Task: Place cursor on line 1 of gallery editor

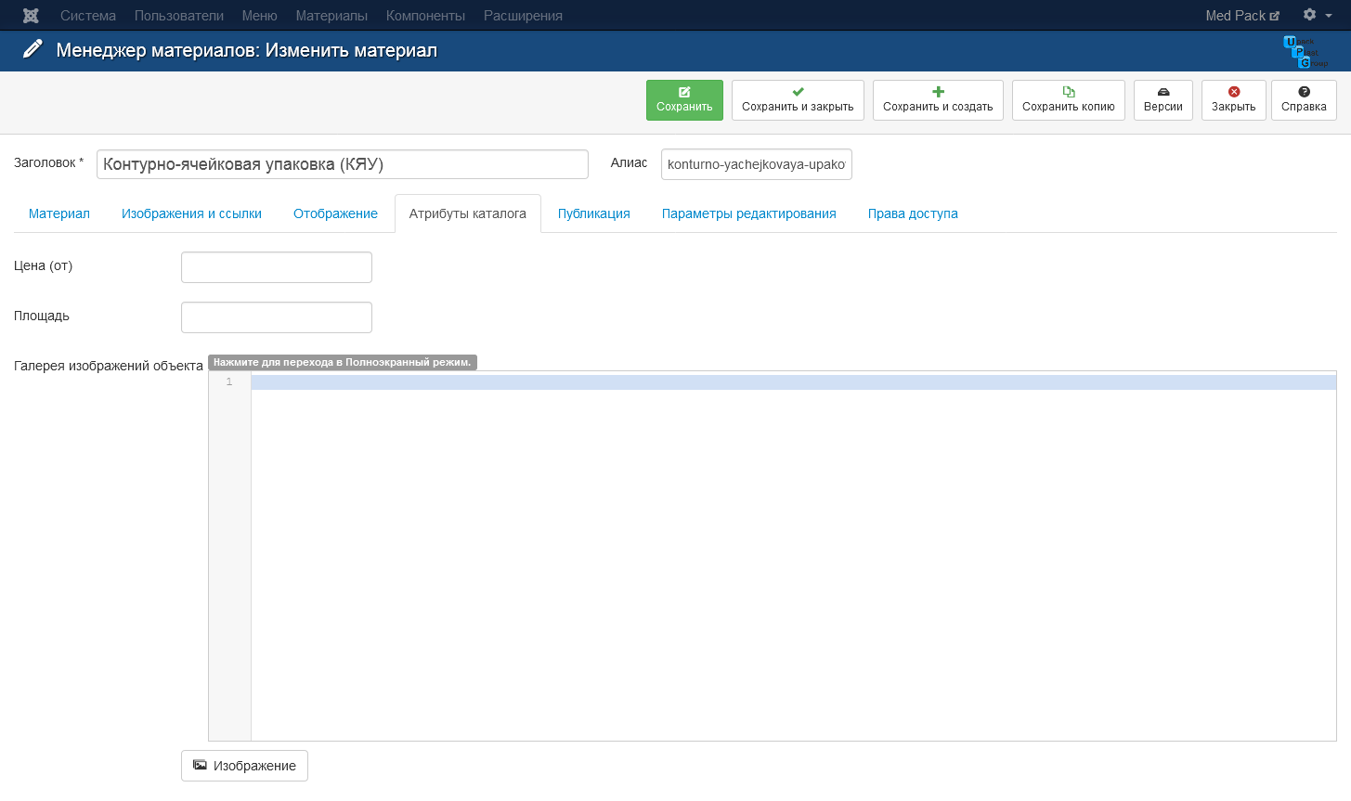Action: (793, 382)
